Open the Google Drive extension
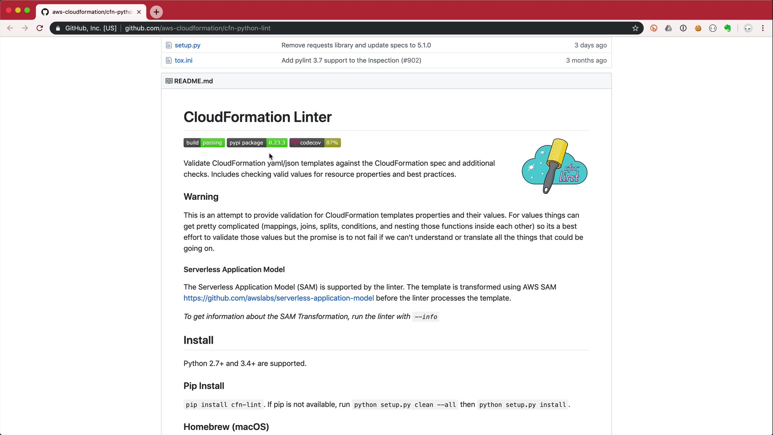773x435 pixels. click(668, 28)
